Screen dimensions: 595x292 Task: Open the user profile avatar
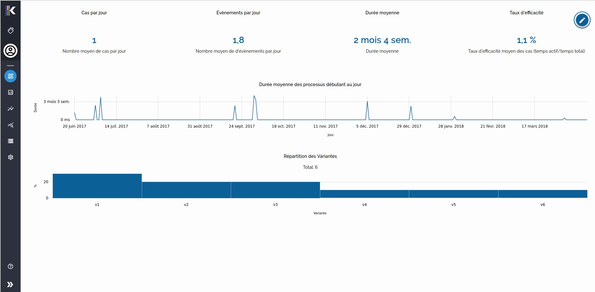pos(10,51)
